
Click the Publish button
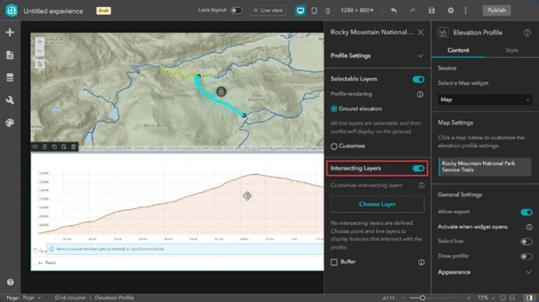(496, 11)
